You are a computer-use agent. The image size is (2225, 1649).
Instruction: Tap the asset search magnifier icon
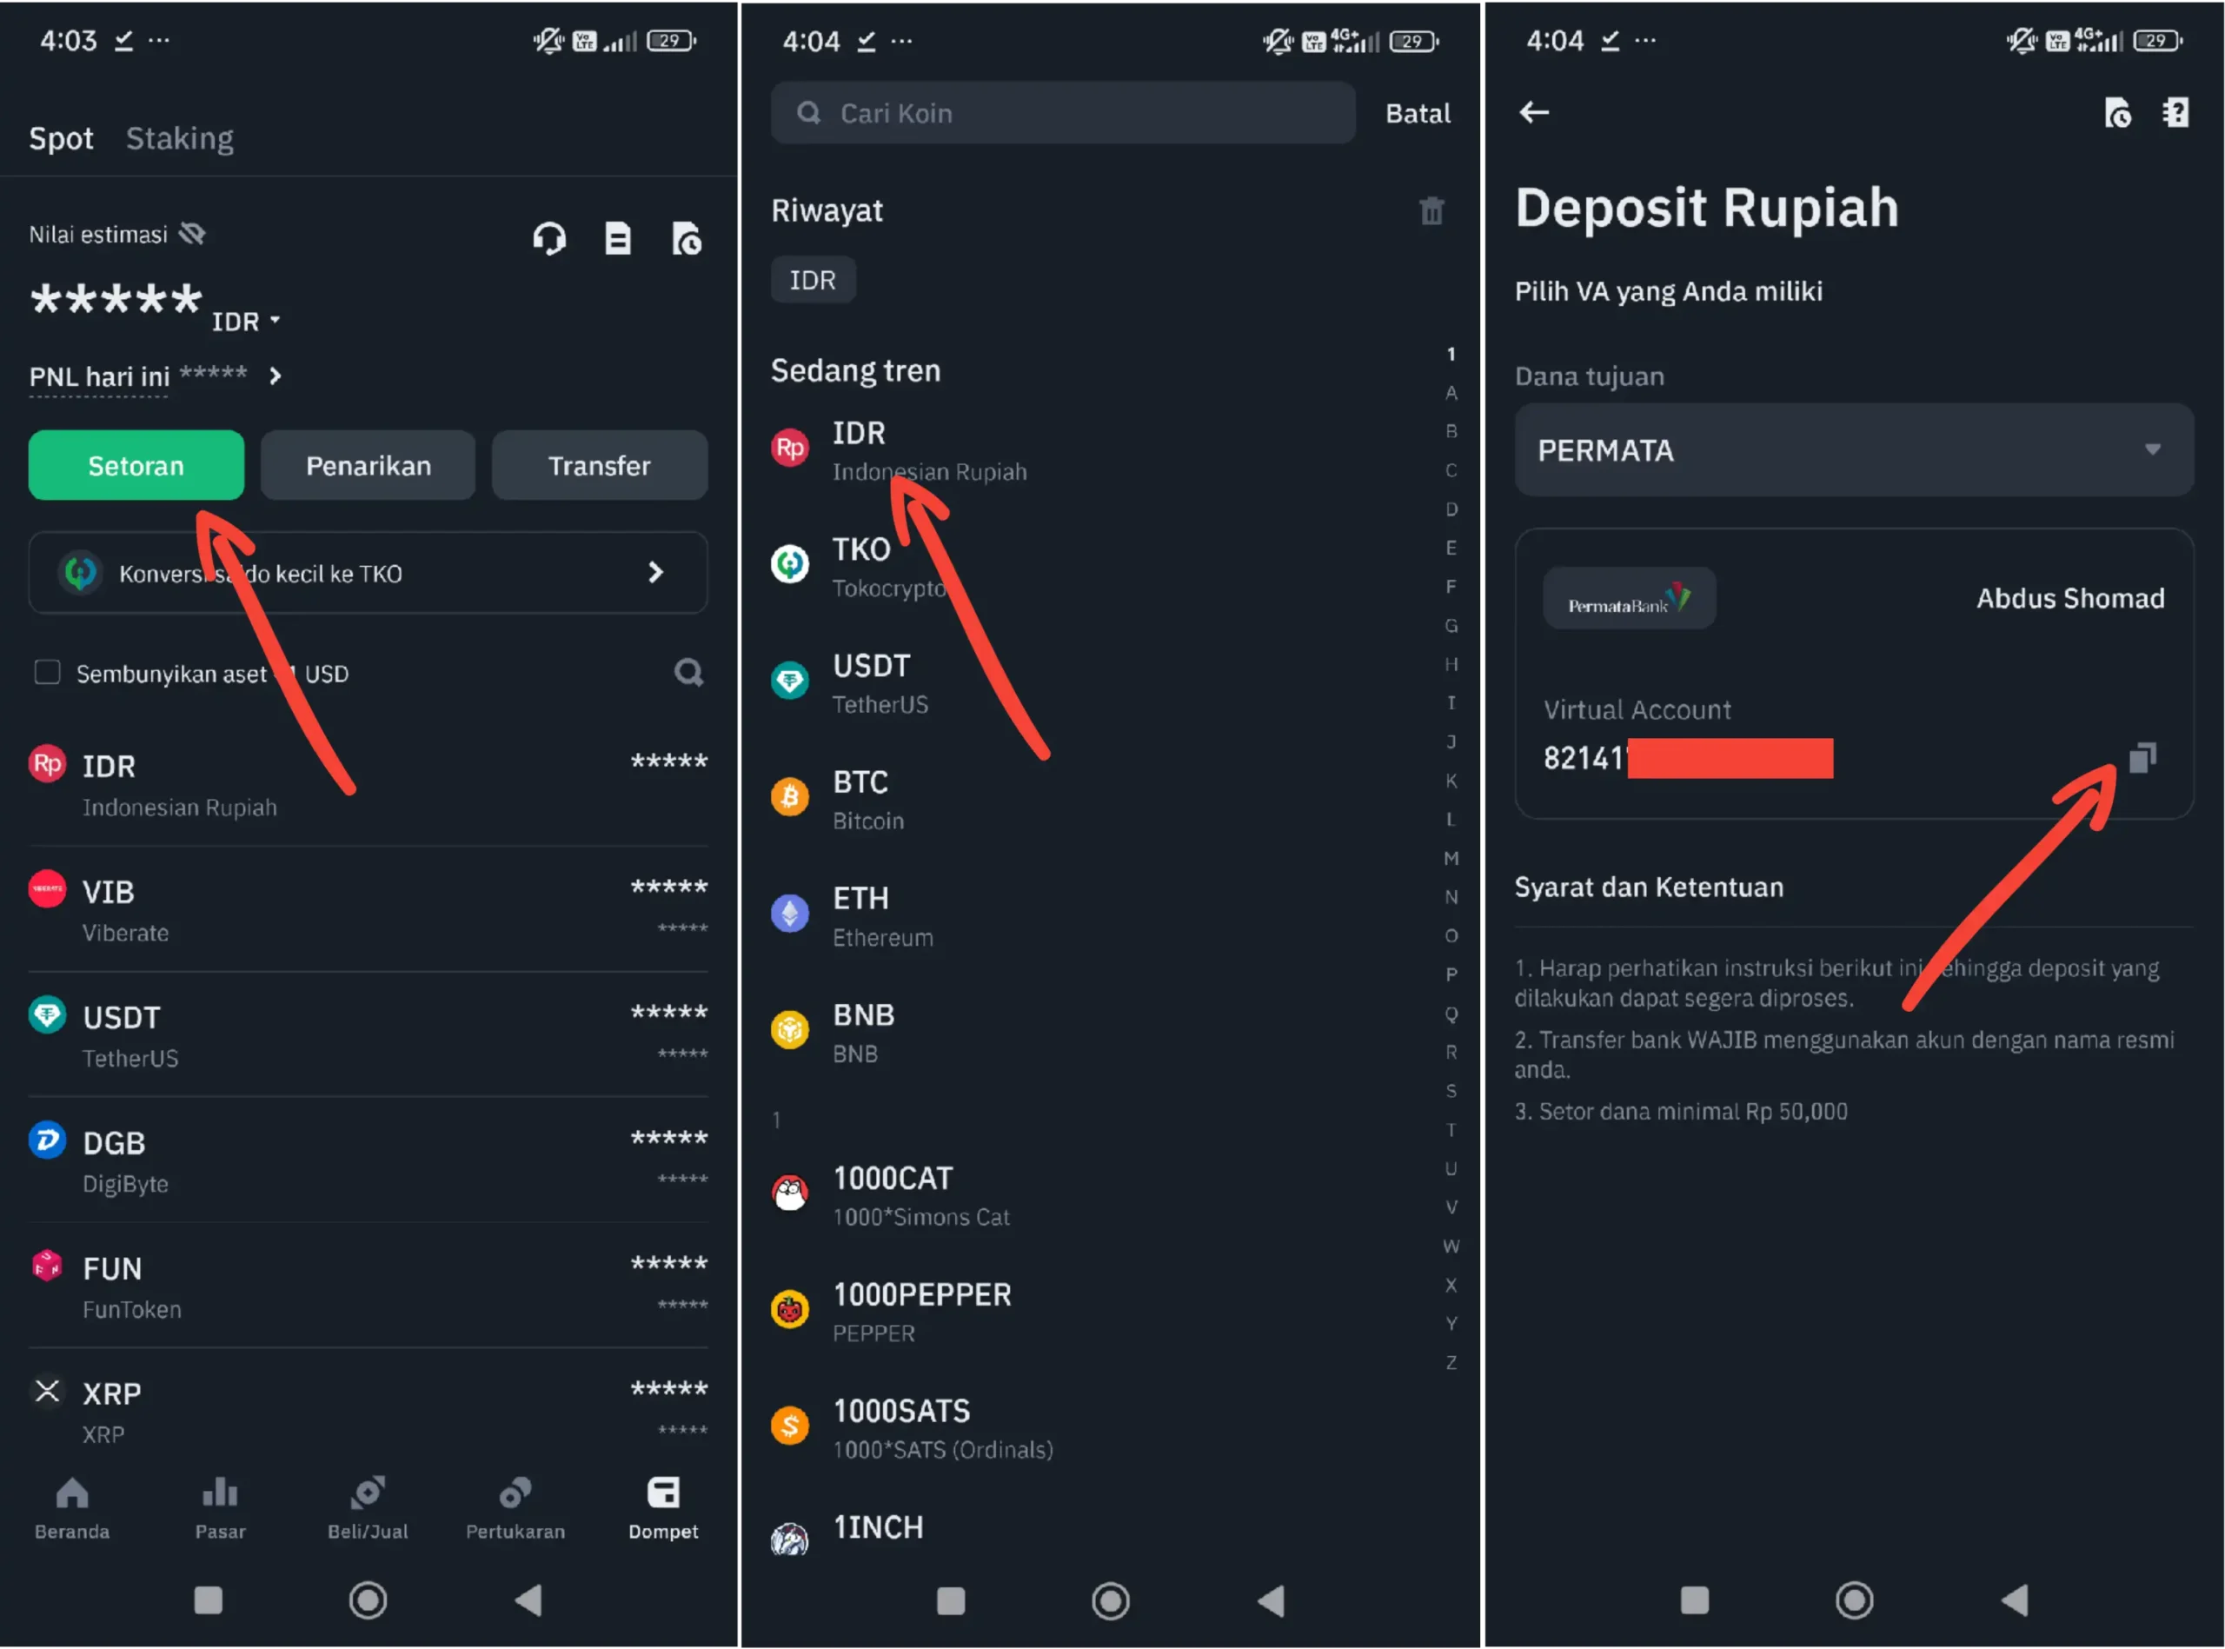(688, 673)
